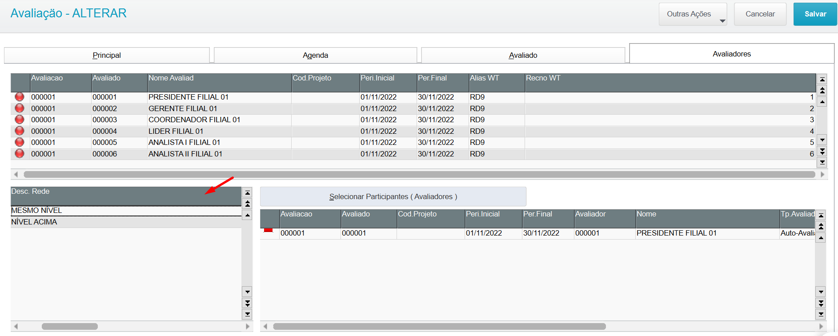Viewport: 838px width, 336px height.
Task: Select the ANALISTA II FILIAL 01 name cell
Action: (x=219, y=154)
